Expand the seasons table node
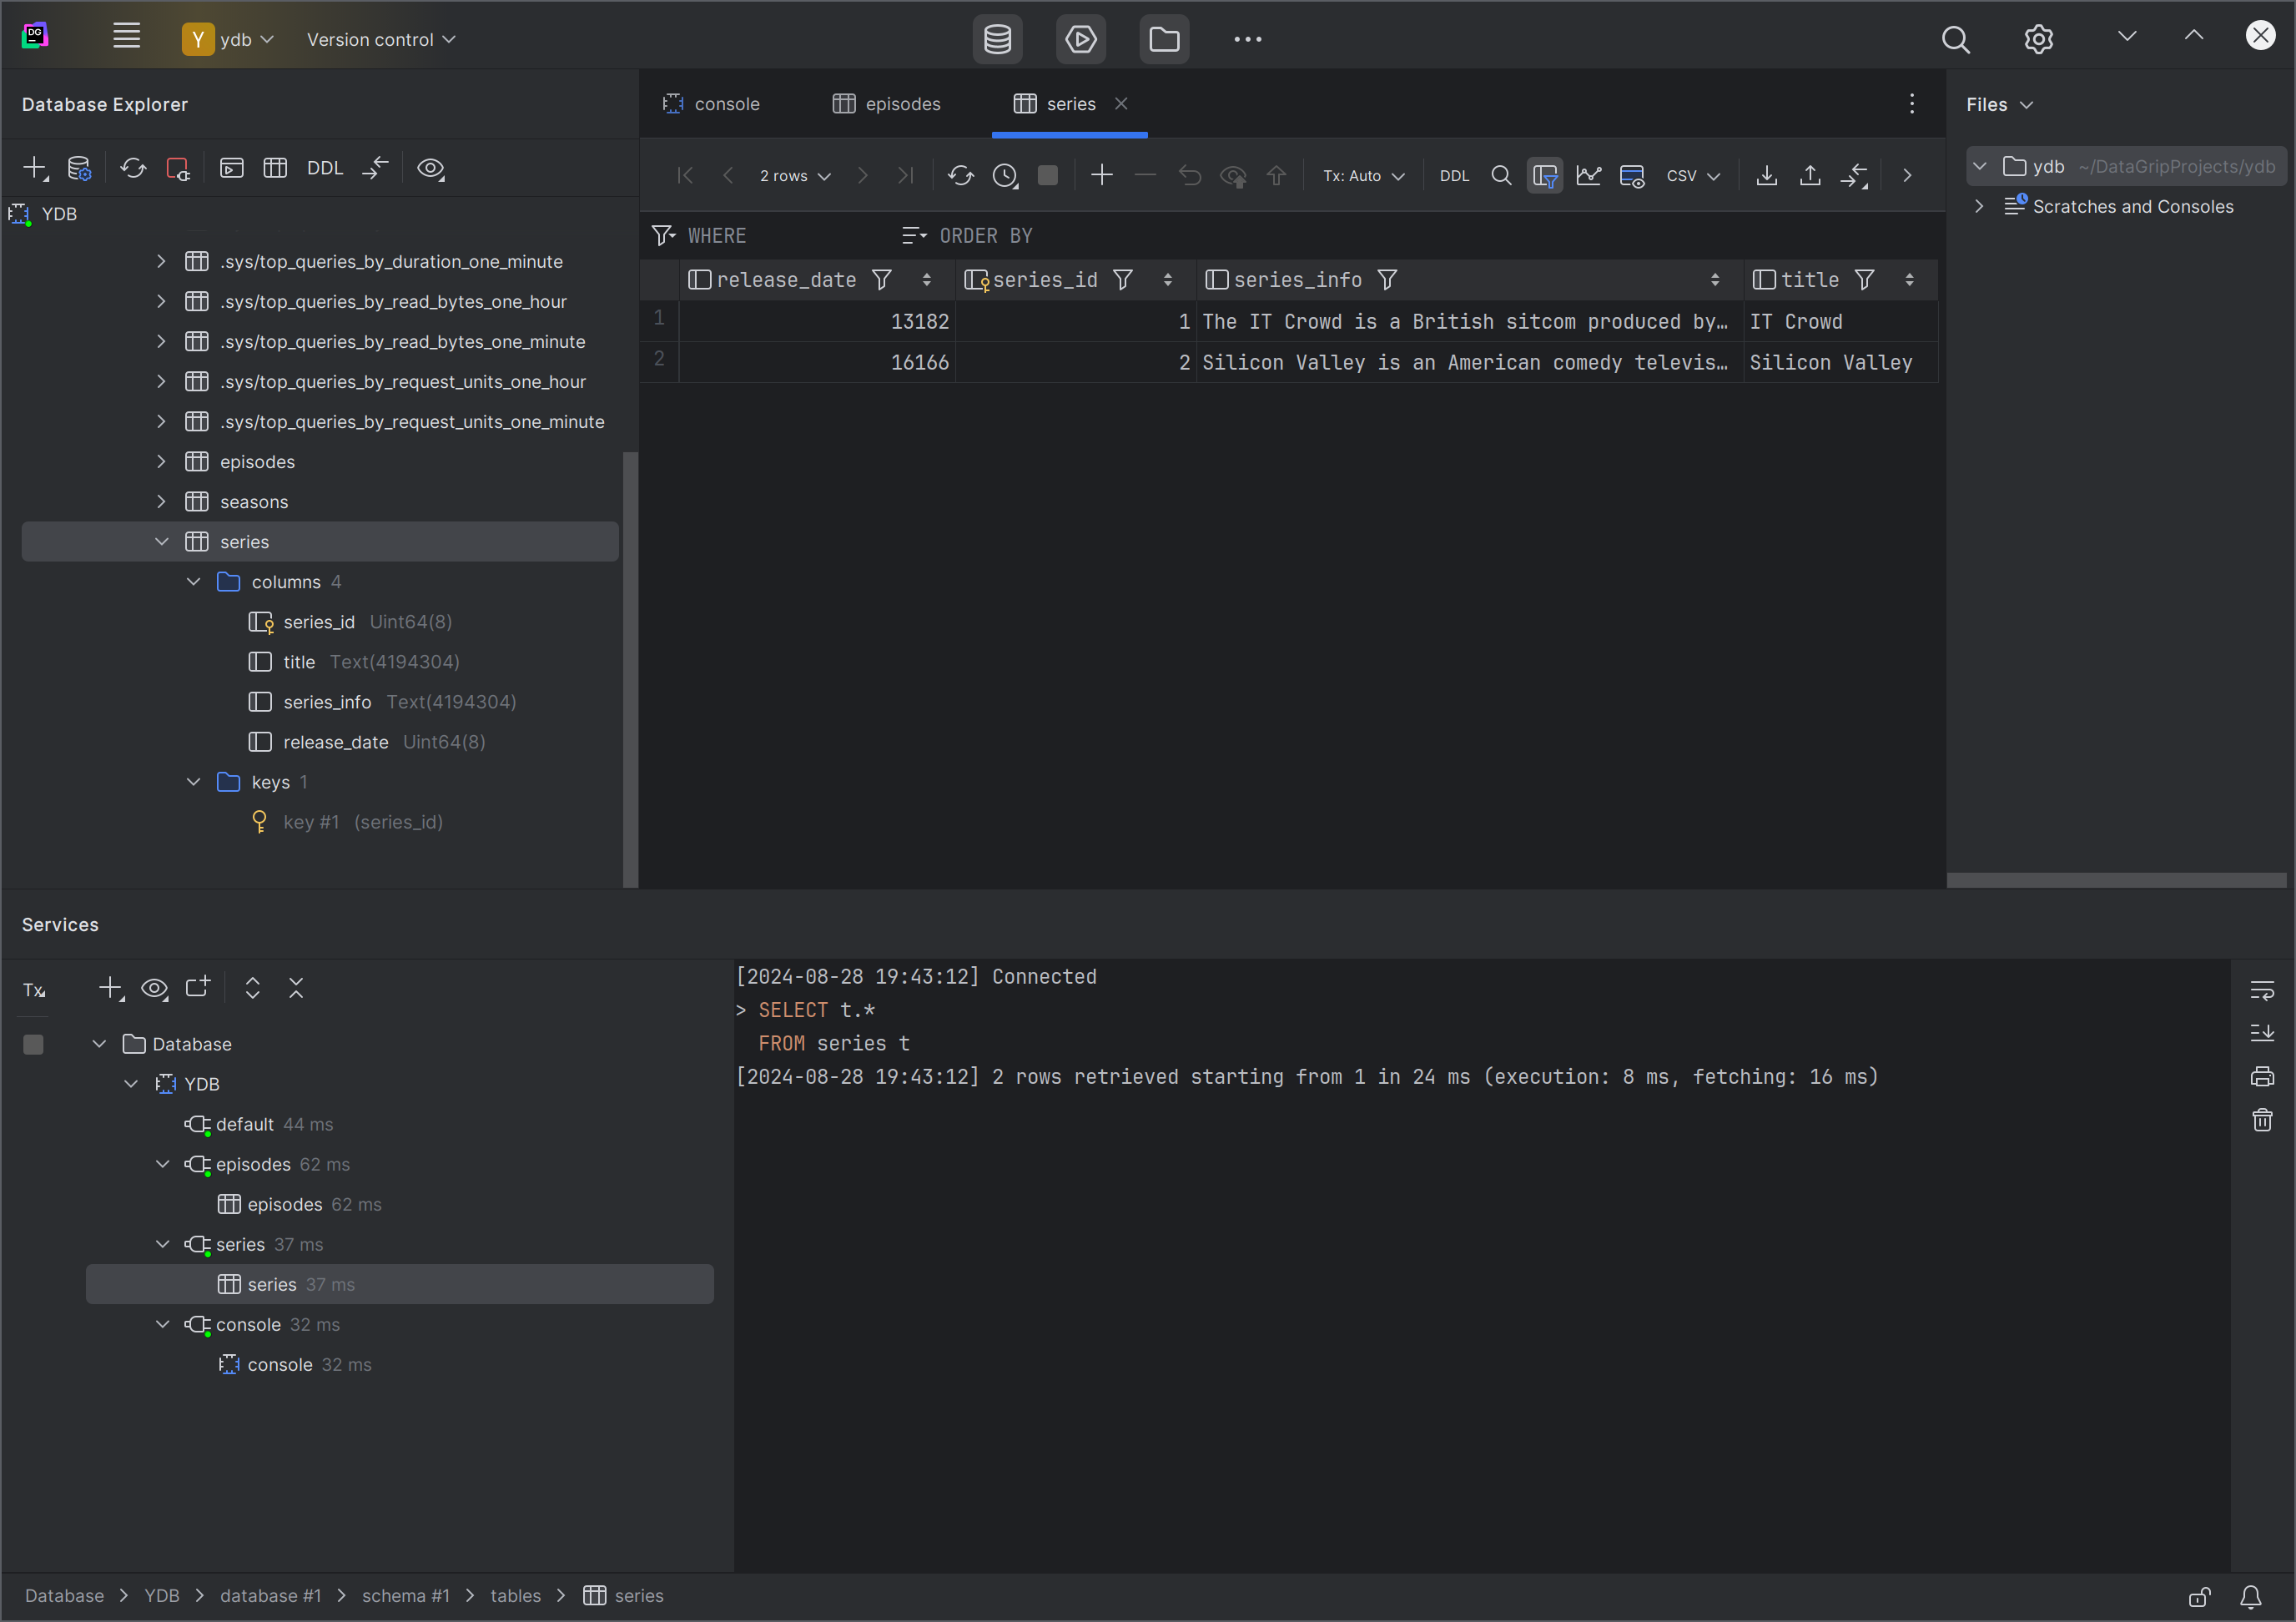The width and height of the screenshot is (2296, 1622). click(x=161, y=502)
